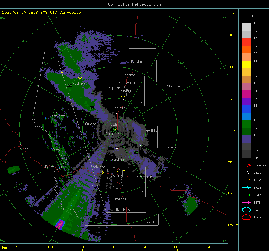Select the red 65-60 dBZ color swatch

(246, 42)
